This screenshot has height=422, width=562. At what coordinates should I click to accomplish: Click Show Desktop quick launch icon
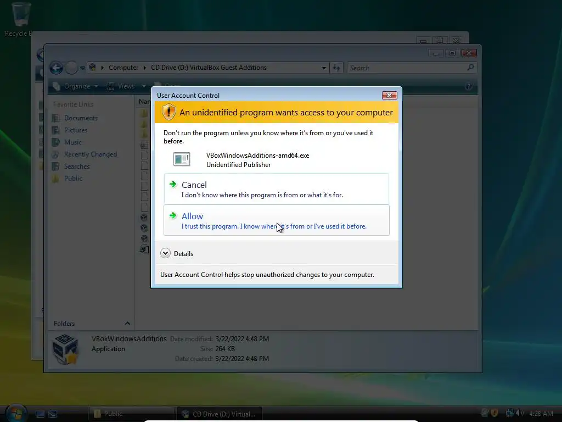point(40,414)
